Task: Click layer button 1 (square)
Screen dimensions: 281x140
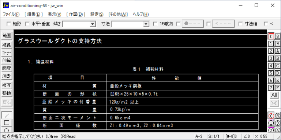Action: 271,44
